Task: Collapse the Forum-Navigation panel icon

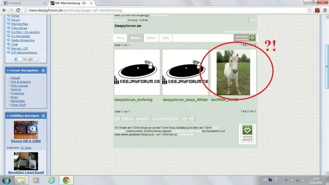Action: pyautogui.click(x=43, y=70)
